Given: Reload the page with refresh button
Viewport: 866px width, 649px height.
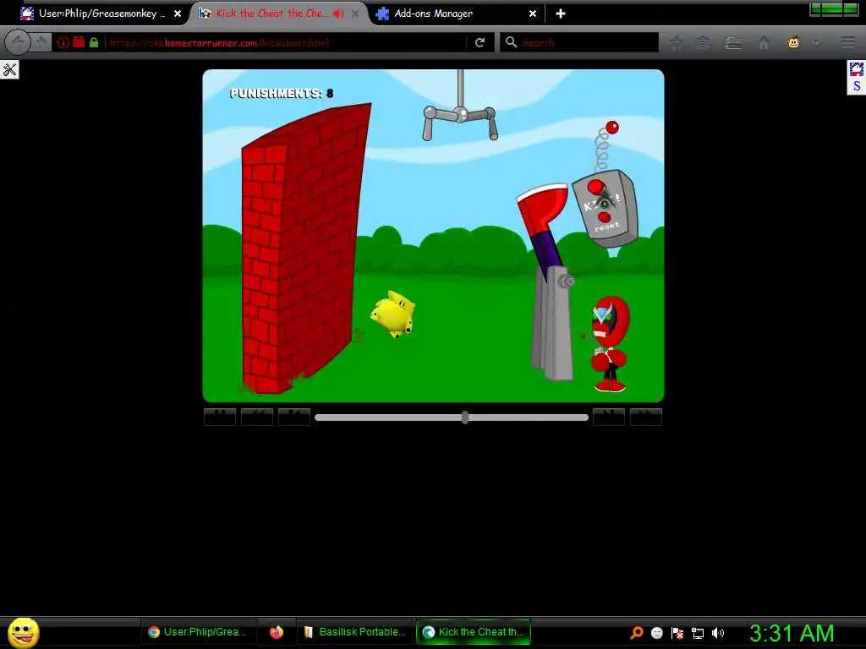Looking at the screenshot, I should tap(480, 42).
